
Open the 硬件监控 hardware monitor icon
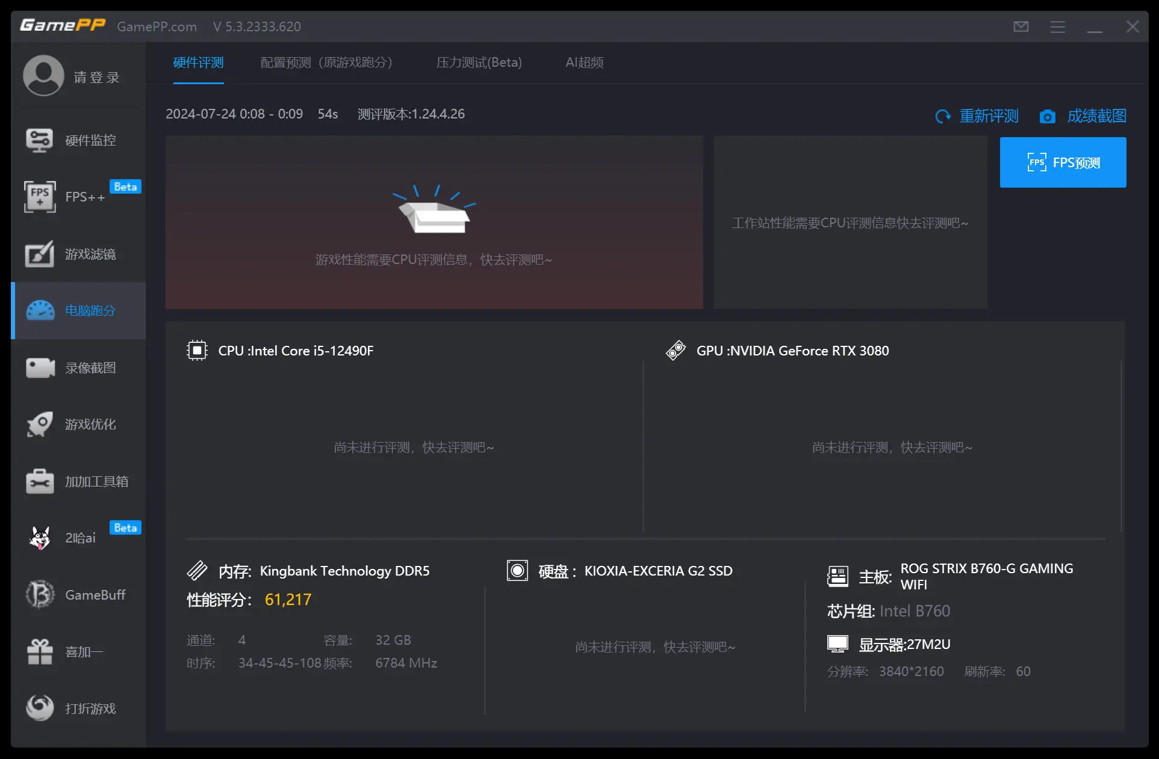[x=40, y=140]
